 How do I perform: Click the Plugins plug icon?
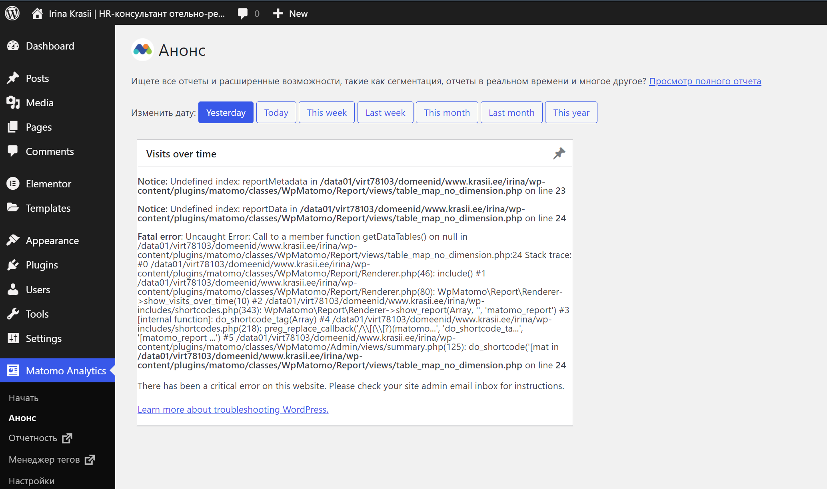(x=13, y=265)
